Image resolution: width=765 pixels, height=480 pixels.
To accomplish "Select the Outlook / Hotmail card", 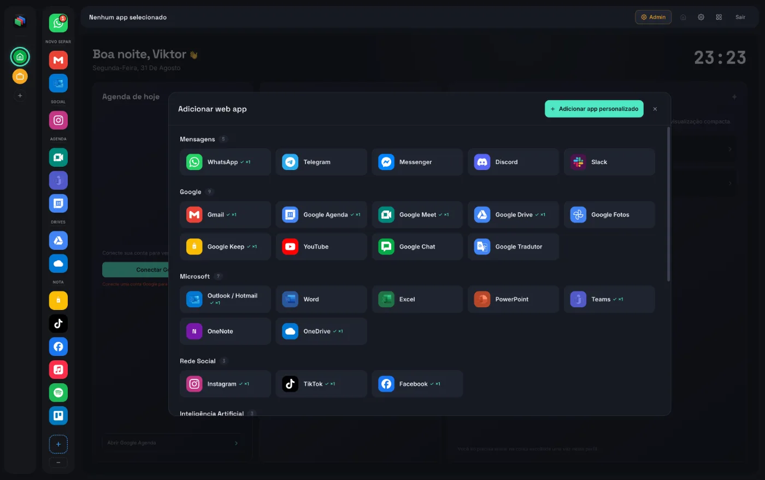I will click(x=225, y=299).
